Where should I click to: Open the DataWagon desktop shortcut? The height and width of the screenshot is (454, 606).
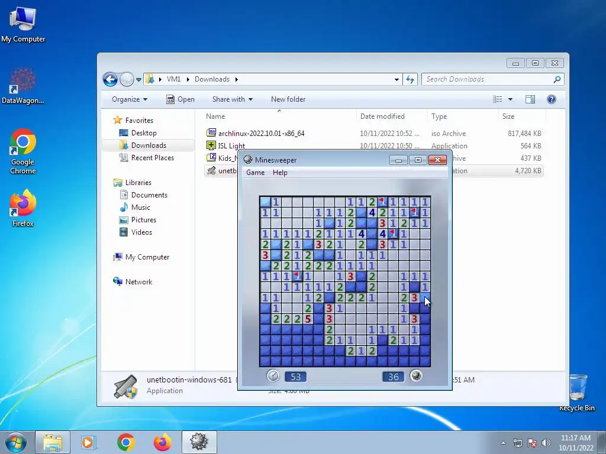[23, 85]
